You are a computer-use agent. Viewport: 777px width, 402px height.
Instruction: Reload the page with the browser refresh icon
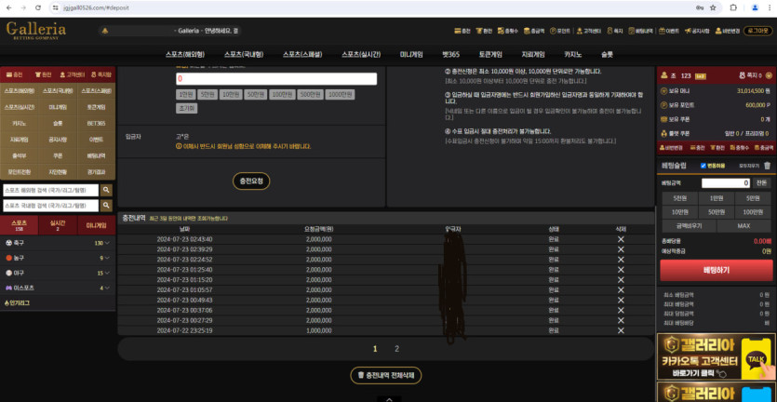pyautogui.click(x=38, y=8)
